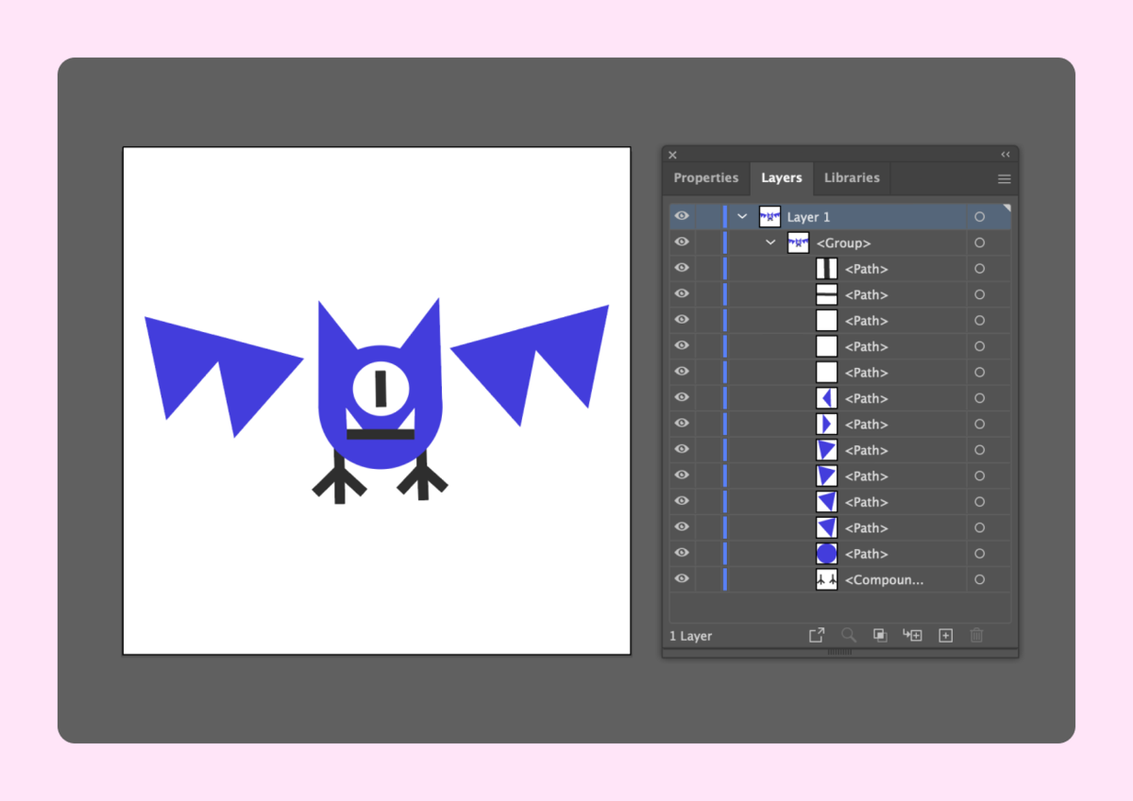Collapse panel using double-arrow icon
The width and height of the screenshot is (1133, 801).
(1006, 155)
